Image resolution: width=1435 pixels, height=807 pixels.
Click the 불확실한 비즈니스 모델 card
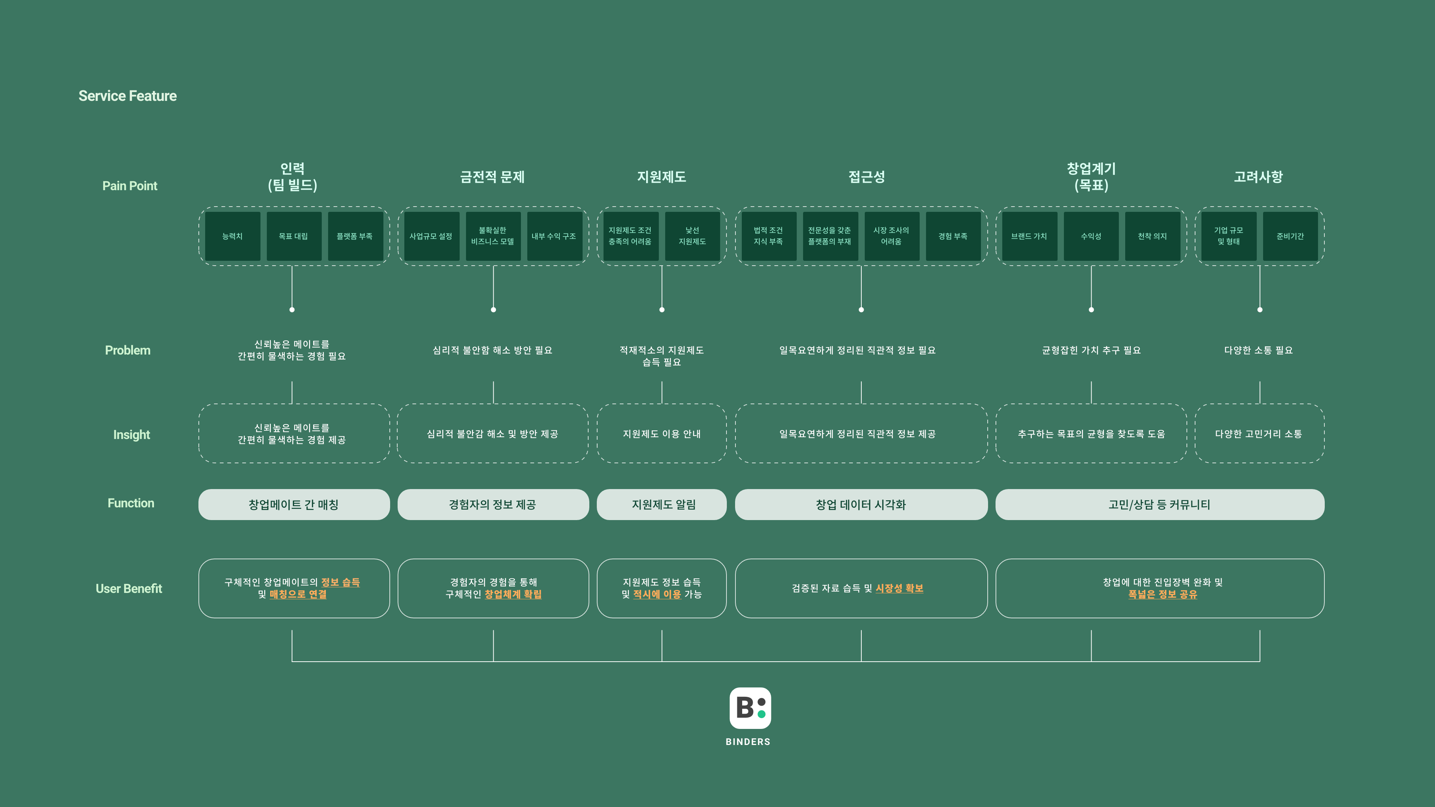click(493, 236)
